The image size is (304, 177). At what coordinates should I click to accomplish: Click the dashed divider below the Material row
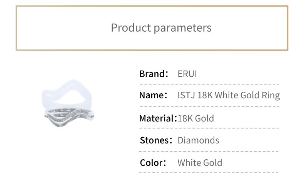209,128
